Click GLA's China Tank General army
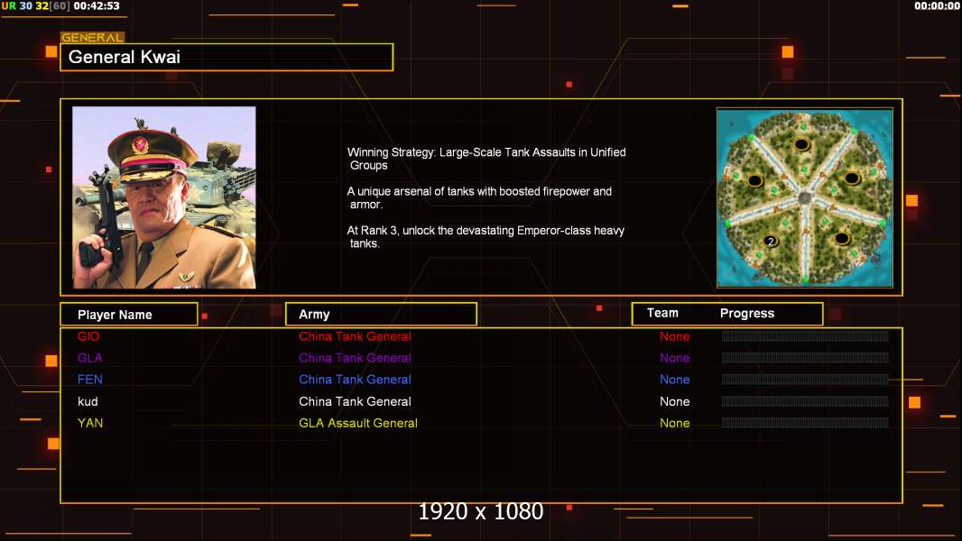Viewport: 962px width, 541px height. 355,358
